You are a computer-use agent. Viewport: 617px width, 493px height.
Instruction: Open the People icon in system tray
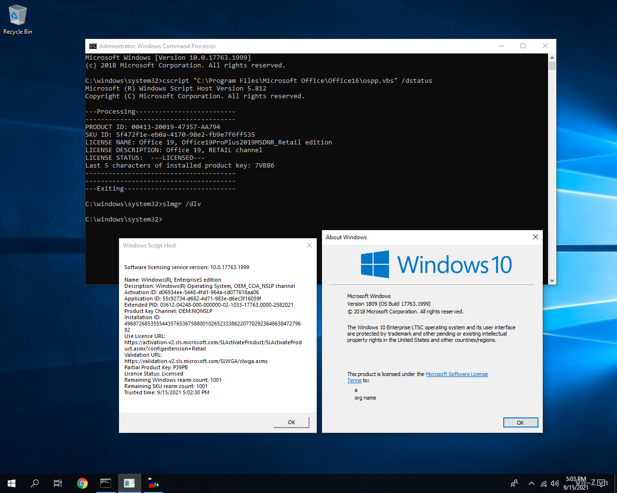[514, 483]
